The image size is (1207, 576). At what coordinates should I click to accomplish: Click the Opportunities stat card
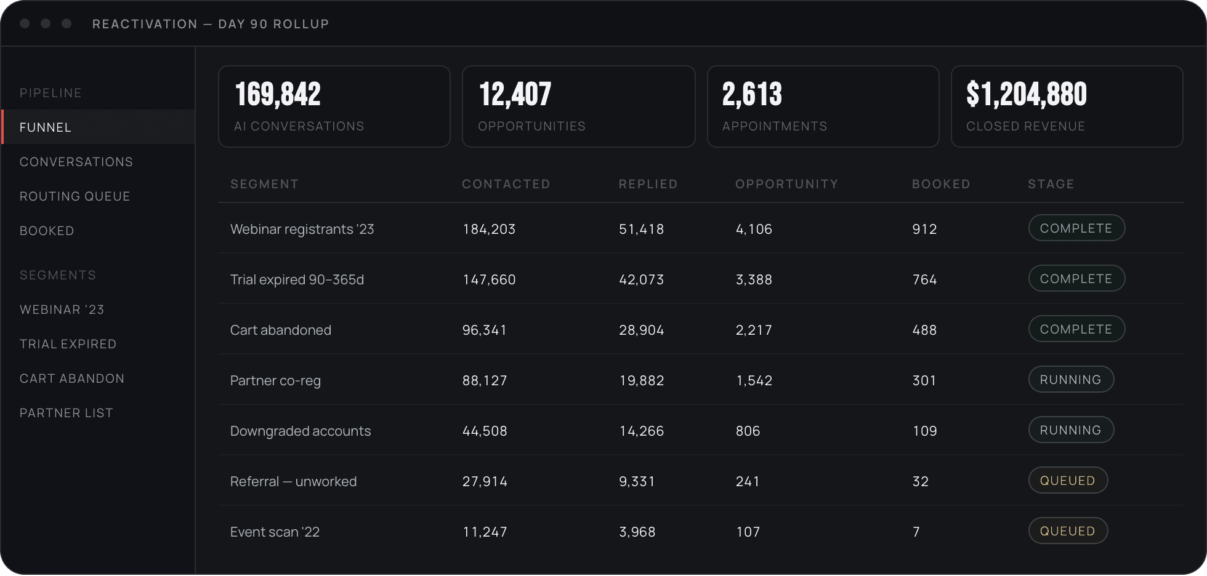(x=578, y=106)
